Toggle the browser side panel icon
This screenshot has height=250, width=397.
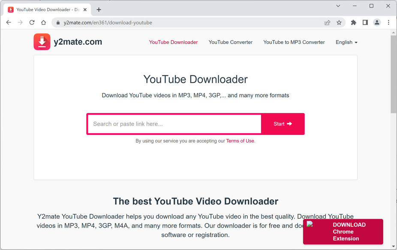(365, 23)
